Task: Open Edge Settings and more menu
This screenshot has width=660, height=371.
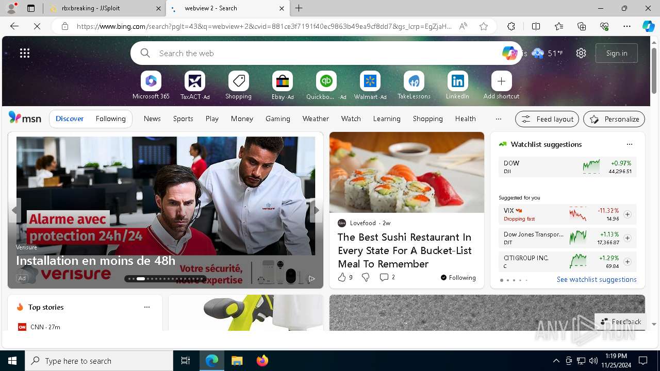Action: 627,26
